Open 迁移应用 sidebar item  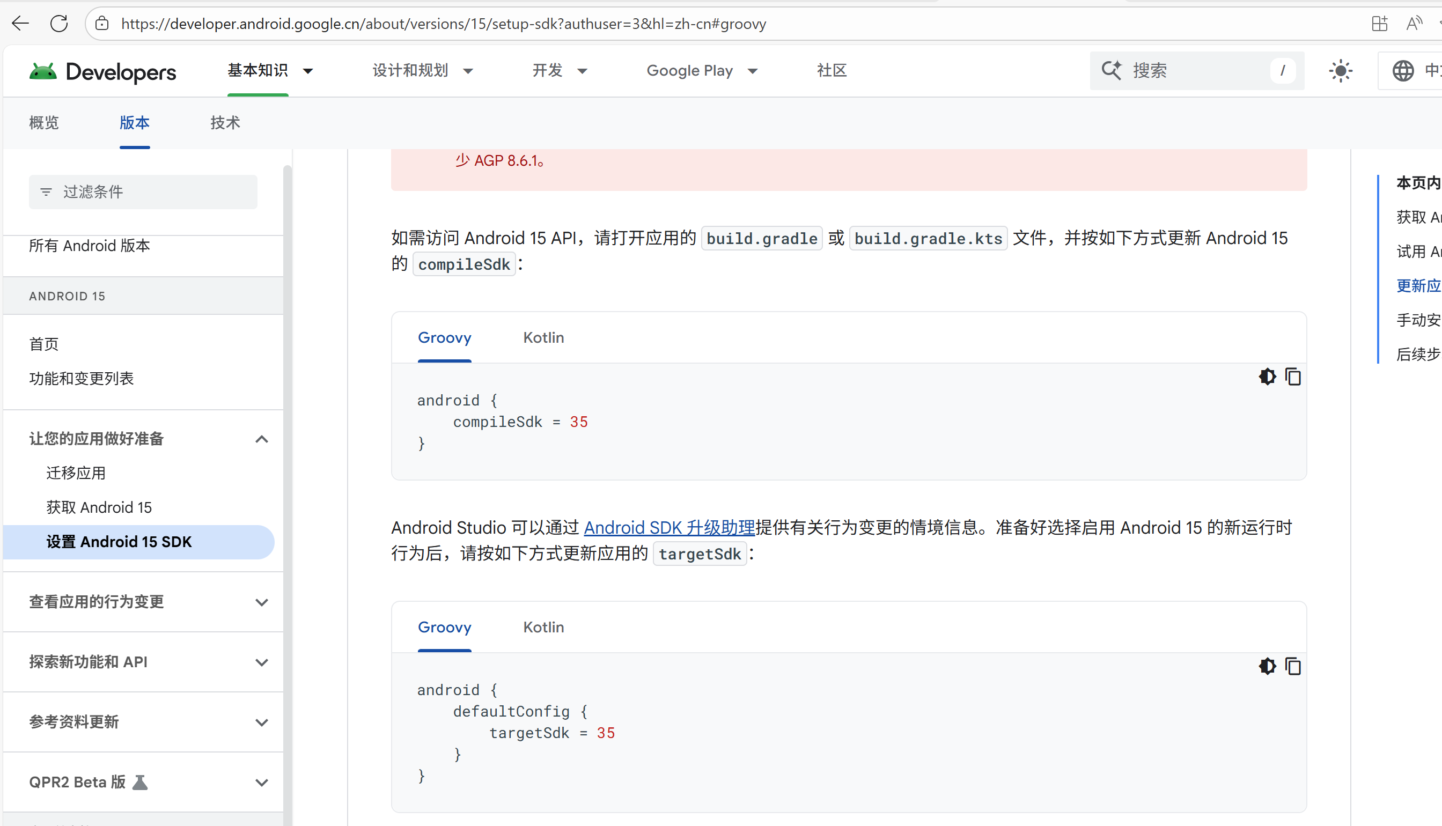click(x=76, y=473)
